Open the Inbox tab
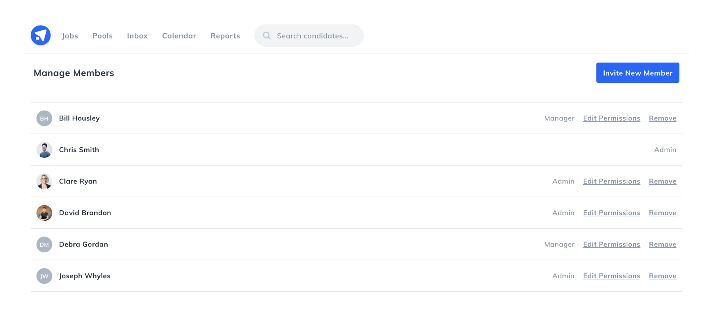This screenshot has height=320, width=713. click(x=137, y=36)
